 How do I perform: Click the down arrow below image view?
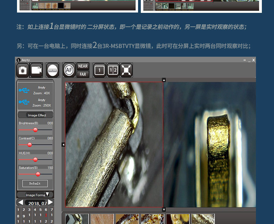coord(164,209)
